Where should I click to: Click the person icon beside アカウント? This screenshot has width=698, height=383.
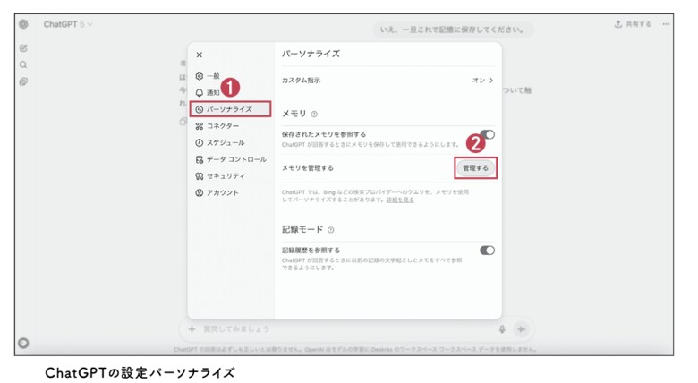199,192
